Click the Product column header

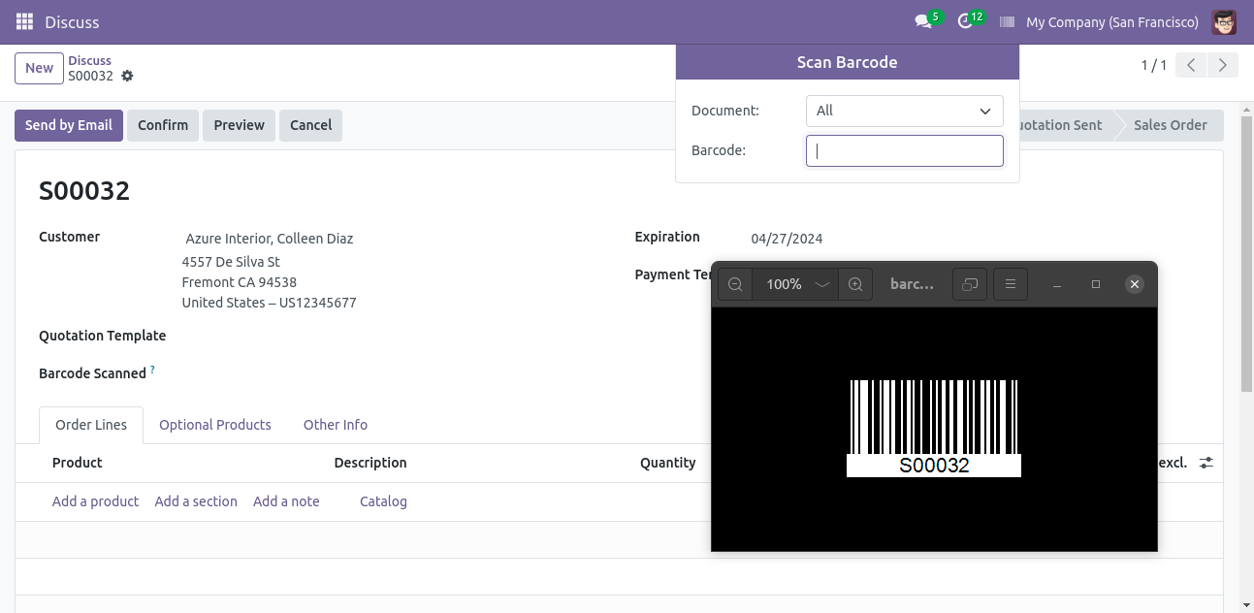78,463
